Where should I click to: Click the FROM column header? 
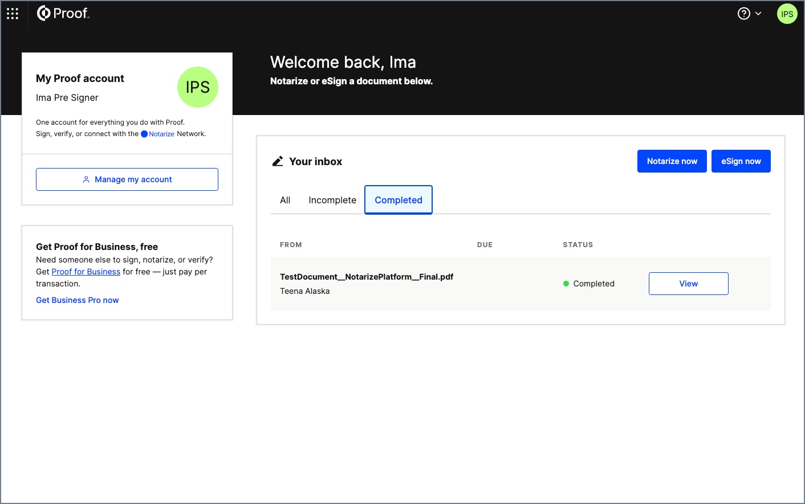point(291,244)
